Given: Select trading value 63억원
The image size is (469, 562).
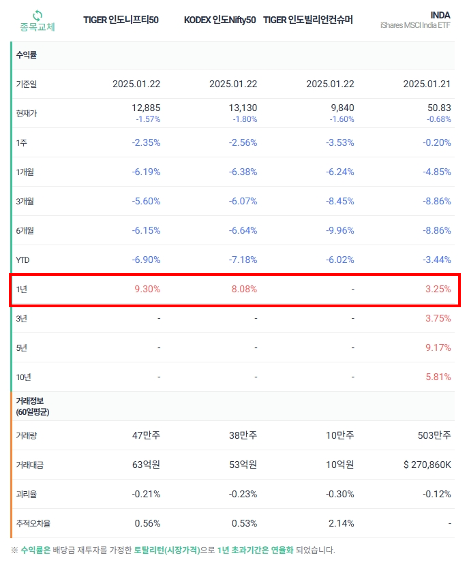Looking at the screenshot, I should click(x=147, y=465).
